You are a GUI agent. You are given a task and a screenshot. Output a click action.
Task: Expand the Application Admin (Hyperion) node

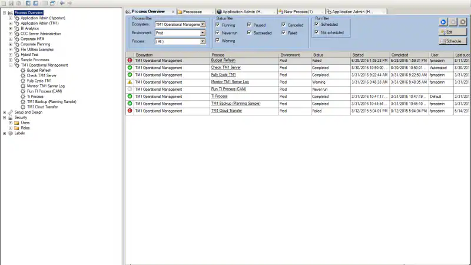[x=11, y=18]
